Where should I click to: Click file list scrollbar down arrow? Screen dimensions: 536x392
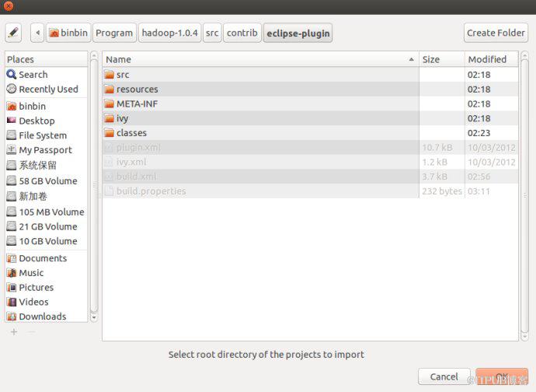coord(524,337)
